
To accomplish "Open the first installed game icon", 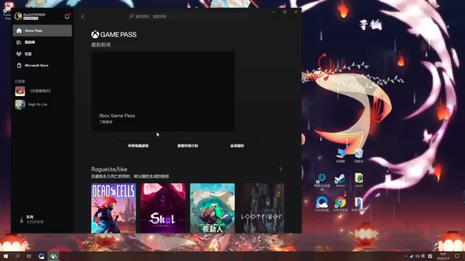I will 20,91.
